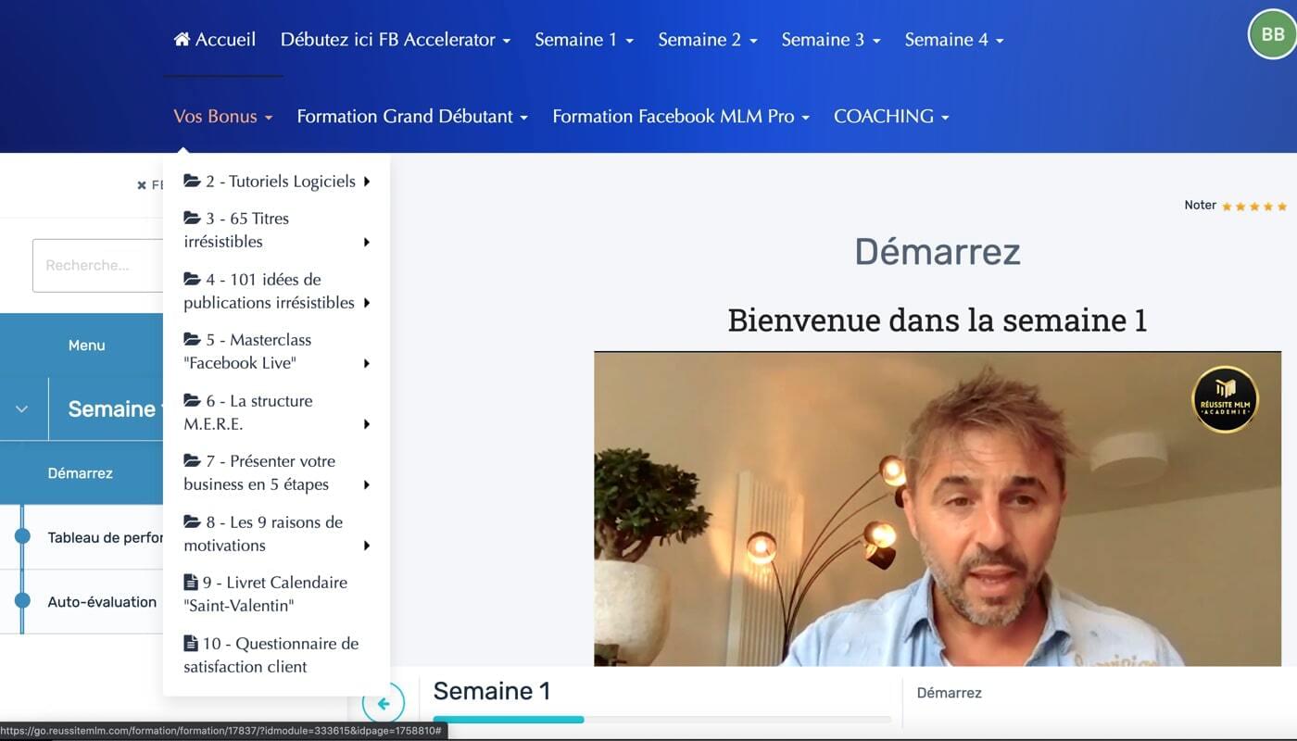Image resolution: width=1297 pixels, height=741 pixels.
Task: Open the Semaine 3 top menu
Action: [x=831, y=40]
